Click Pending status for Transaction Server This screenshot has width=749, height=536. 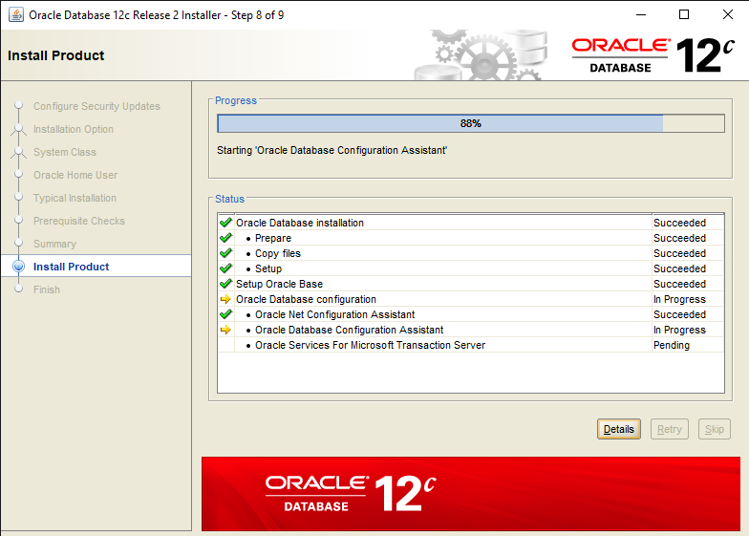tap(671, 345)
